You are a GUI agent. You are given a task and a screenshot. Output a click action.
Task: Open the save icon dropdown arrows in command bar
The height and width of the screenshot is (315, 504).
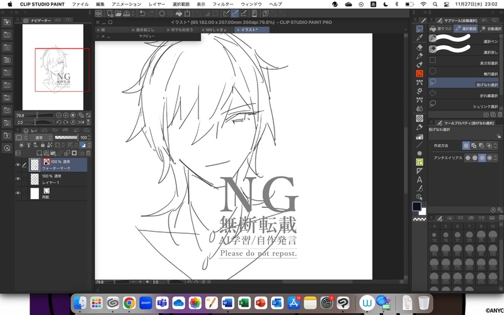pyautogui.click(x=133, y=13)
